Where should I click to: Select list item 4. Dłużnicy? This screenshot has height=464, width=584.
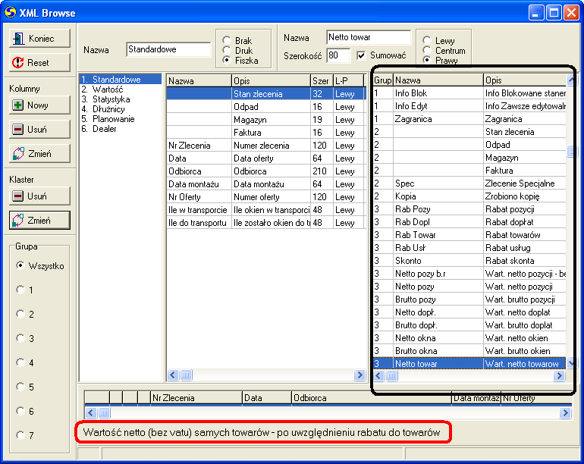coord(121,109)
